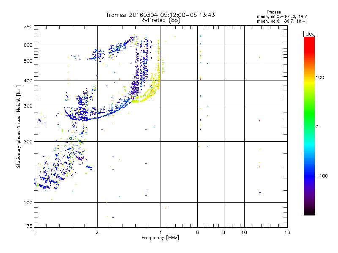Screen dimensions: 338x253
Task: Click the y-axis tick label '750'
Action: tap(28, 27)
